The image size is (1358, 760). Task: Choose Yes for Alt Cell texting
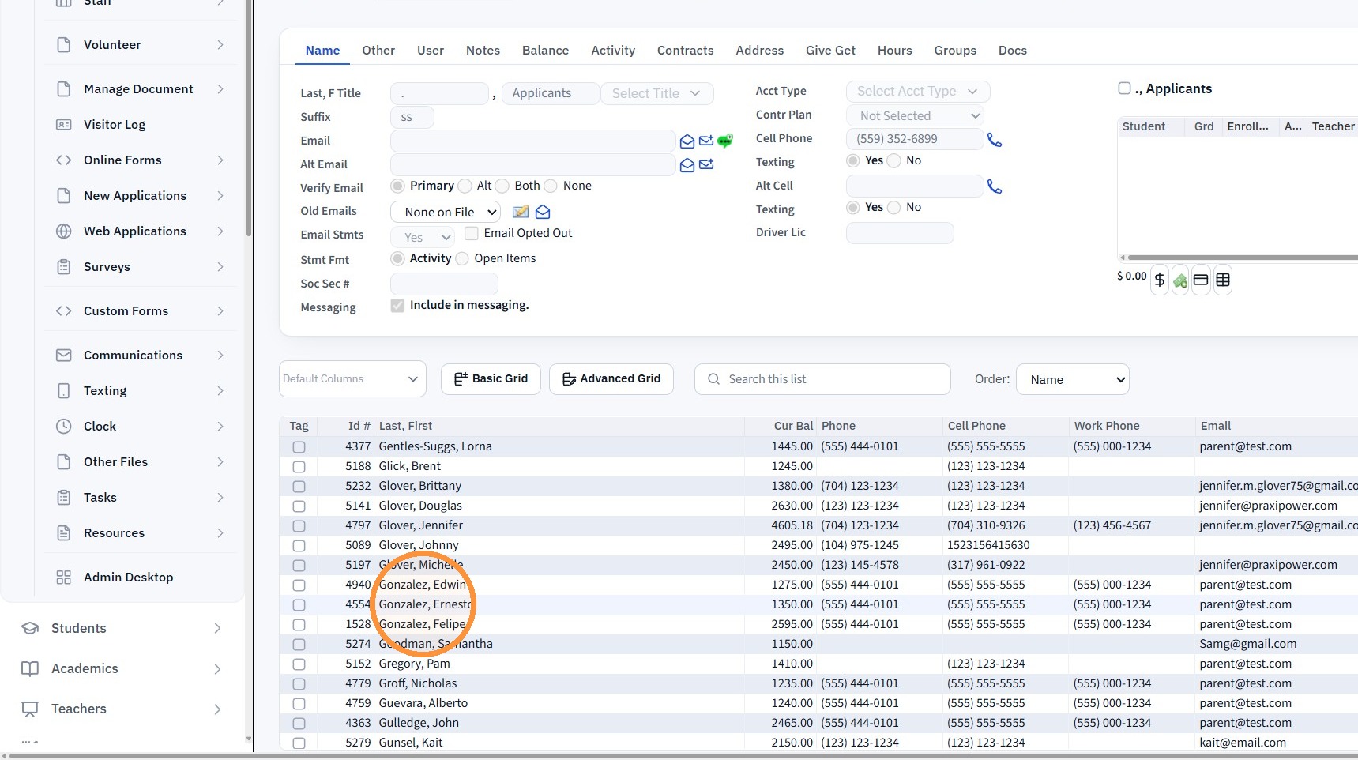tap(853, 207)
